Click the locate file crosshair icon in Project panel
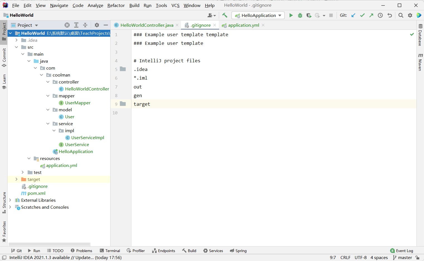This screenshot has height=261, width=424. [67, 25]
